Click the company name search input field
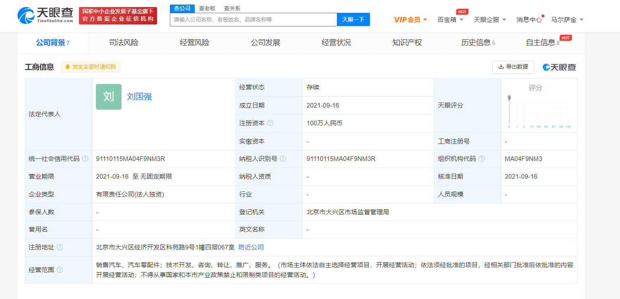 (253, 19)
